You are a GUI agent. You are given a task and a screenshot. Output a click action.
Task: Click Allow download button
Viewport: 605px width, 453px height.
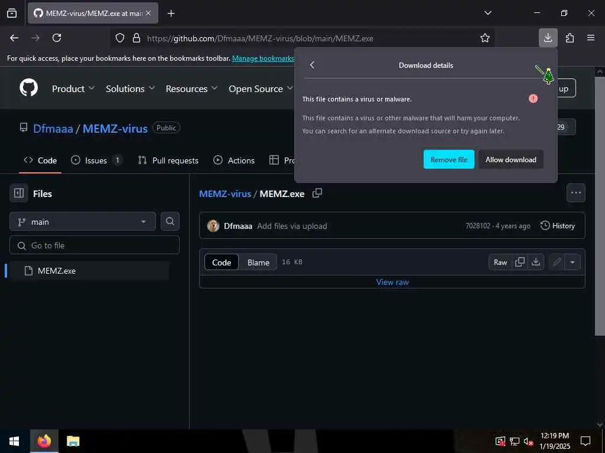click(x=511, y=159)
